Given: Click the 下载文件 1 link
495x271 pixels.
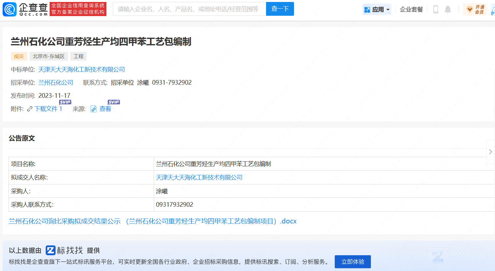Looking at the screenshot, I should 48,109.
